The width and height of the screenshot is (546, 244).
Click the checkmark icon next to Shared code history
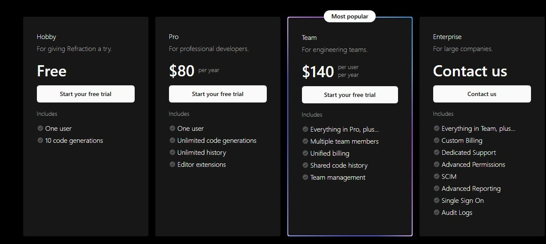pos(305,165)
